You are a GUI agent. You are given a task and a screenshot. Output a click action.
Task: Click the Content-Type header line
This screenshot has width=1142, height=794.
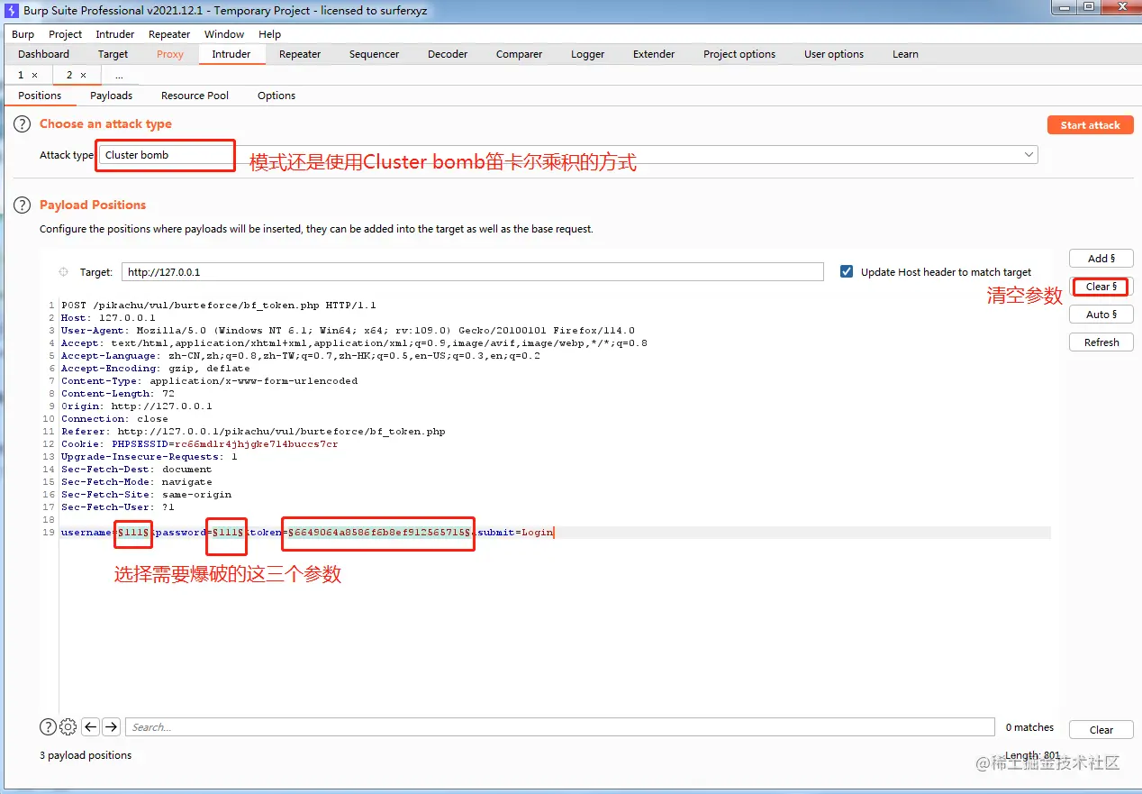click(209, 381)
